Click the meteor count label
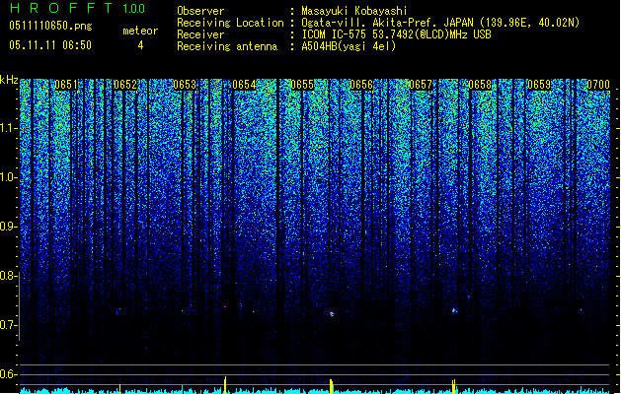Image resolution: width=621 pixels, height=394 pixels. point(140,31)
